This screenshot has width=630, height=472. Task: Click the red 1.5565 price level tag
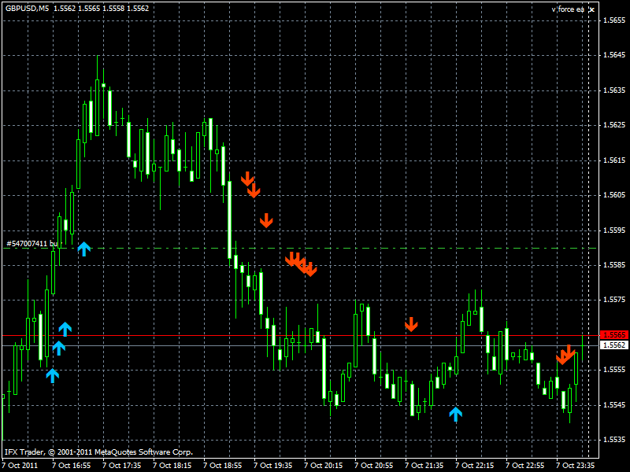pyautogui.click(x=613, y=335)
